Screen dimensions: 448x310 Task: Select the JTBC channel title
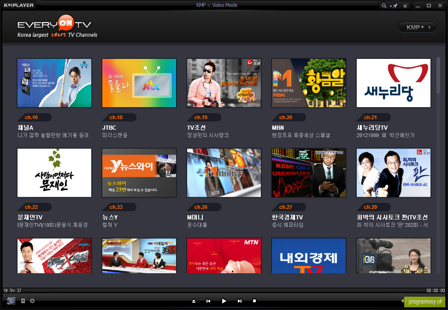pos(109,127)
